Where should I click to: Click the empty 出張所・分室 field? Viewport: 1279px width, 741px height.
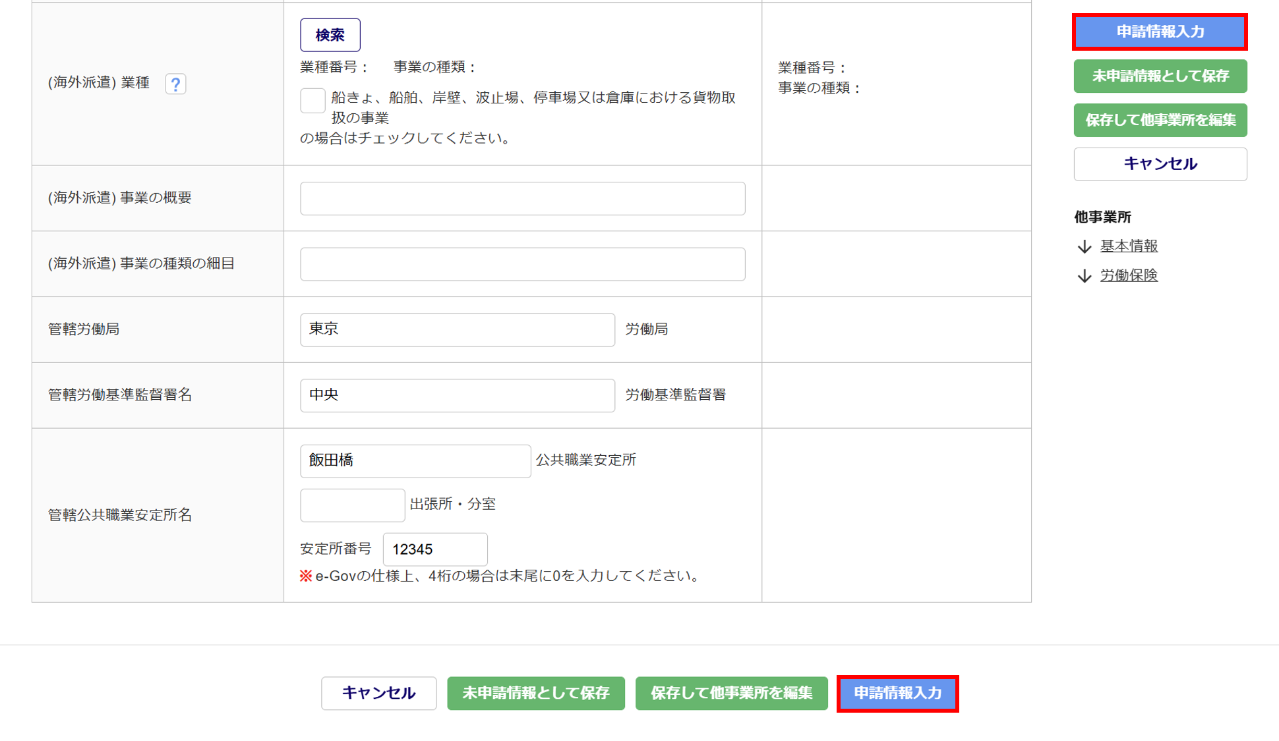coord(352,505)
